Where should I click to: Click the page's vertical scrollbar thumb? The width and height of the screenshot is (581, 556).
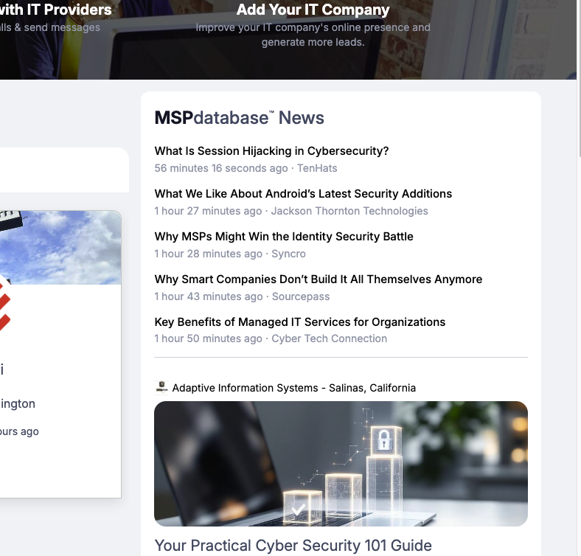tap(579, 78)
